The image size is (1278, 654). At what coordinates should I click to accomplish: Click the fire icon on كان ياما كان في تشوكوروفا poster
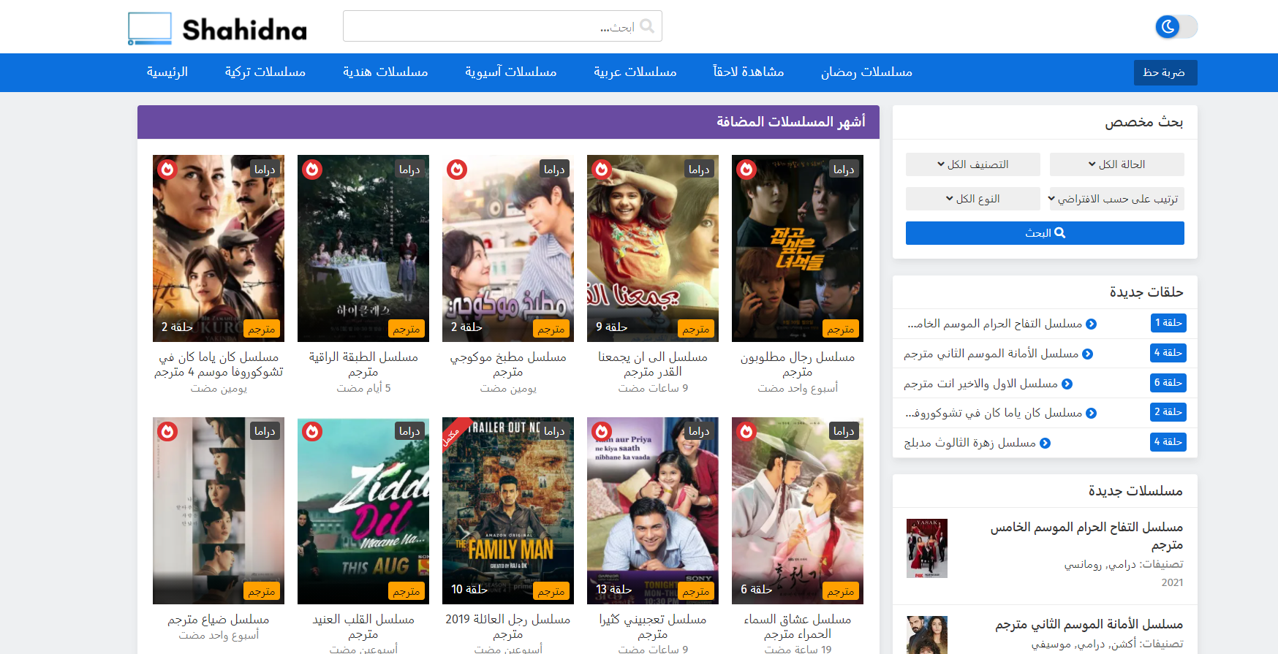pos(167,170)
